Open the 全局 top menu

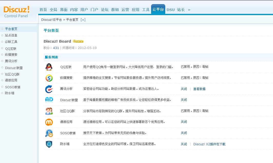click(53, 10)
